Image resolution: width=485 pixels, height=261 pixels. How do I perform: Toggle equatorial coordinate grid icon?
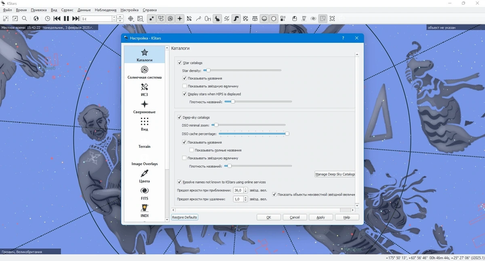246,18
